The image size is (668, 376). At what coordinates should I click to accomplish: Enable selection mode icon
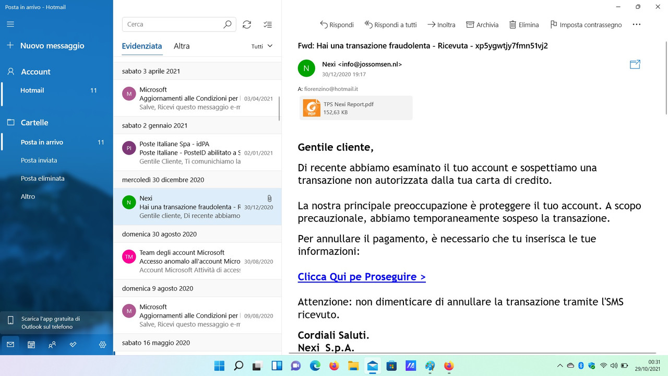click(x=268, y=25)
